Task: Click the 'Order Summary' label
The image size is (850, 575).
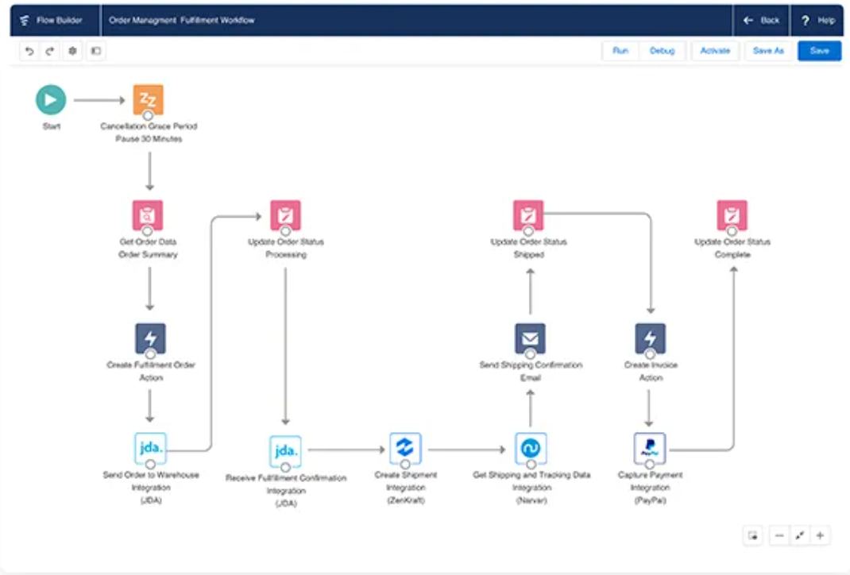Action: pyautogui.click(x=148, y=255)
